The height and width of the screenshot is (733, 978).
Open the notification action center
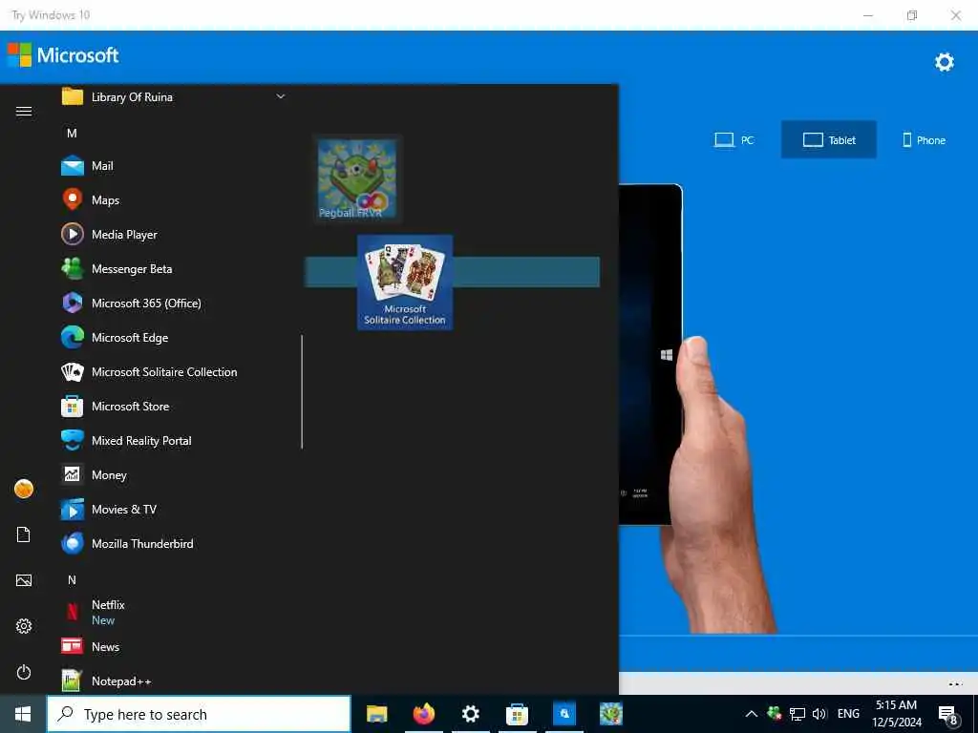pos(948,716)
